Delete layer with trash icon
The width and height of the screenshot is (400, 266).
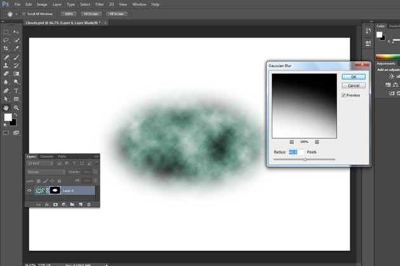tap(89, 204)
